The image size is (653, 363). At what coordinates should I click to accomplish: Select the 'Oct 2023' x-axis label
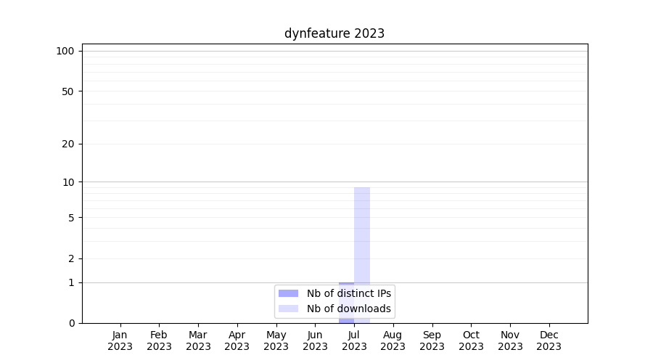tap(471, 340)
